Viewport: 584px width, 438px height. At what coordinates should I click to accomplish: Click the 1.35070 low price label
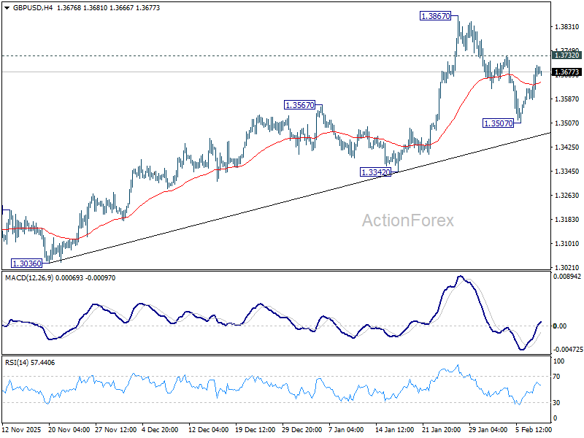click(498, 123)
